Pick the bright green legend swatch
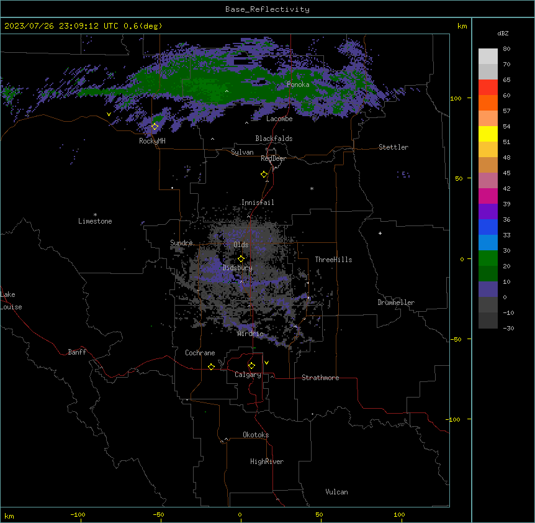535x523 pixels. 488,258
